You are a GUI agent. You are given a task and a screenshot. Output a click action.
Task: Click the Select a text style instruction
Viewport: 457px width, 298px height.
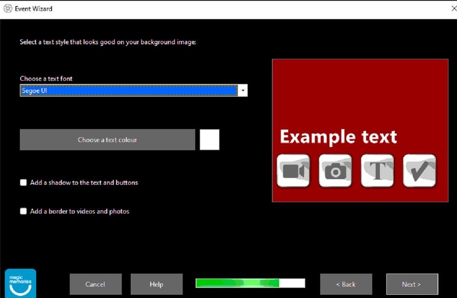tap(108, 42)
